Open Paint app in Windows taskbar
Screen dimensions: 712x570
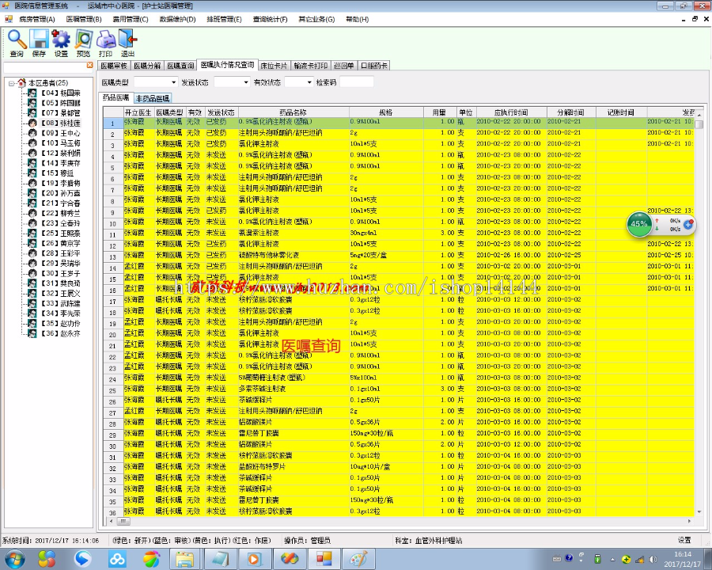click(358, 559)
